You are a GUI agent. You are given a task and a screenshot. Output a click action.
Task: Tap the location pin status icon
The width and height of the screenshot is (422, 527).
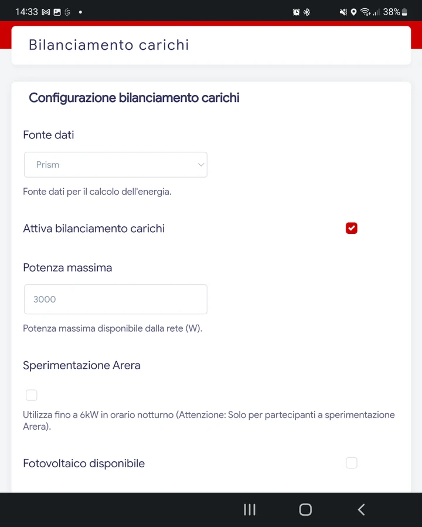tap(353, 12)
